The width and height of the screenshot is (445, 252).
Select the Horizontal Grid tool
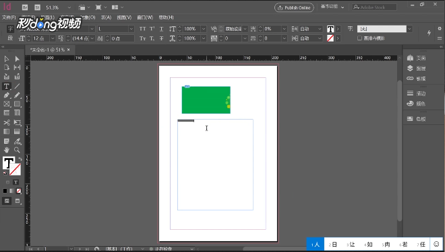[x=7, y=113]
